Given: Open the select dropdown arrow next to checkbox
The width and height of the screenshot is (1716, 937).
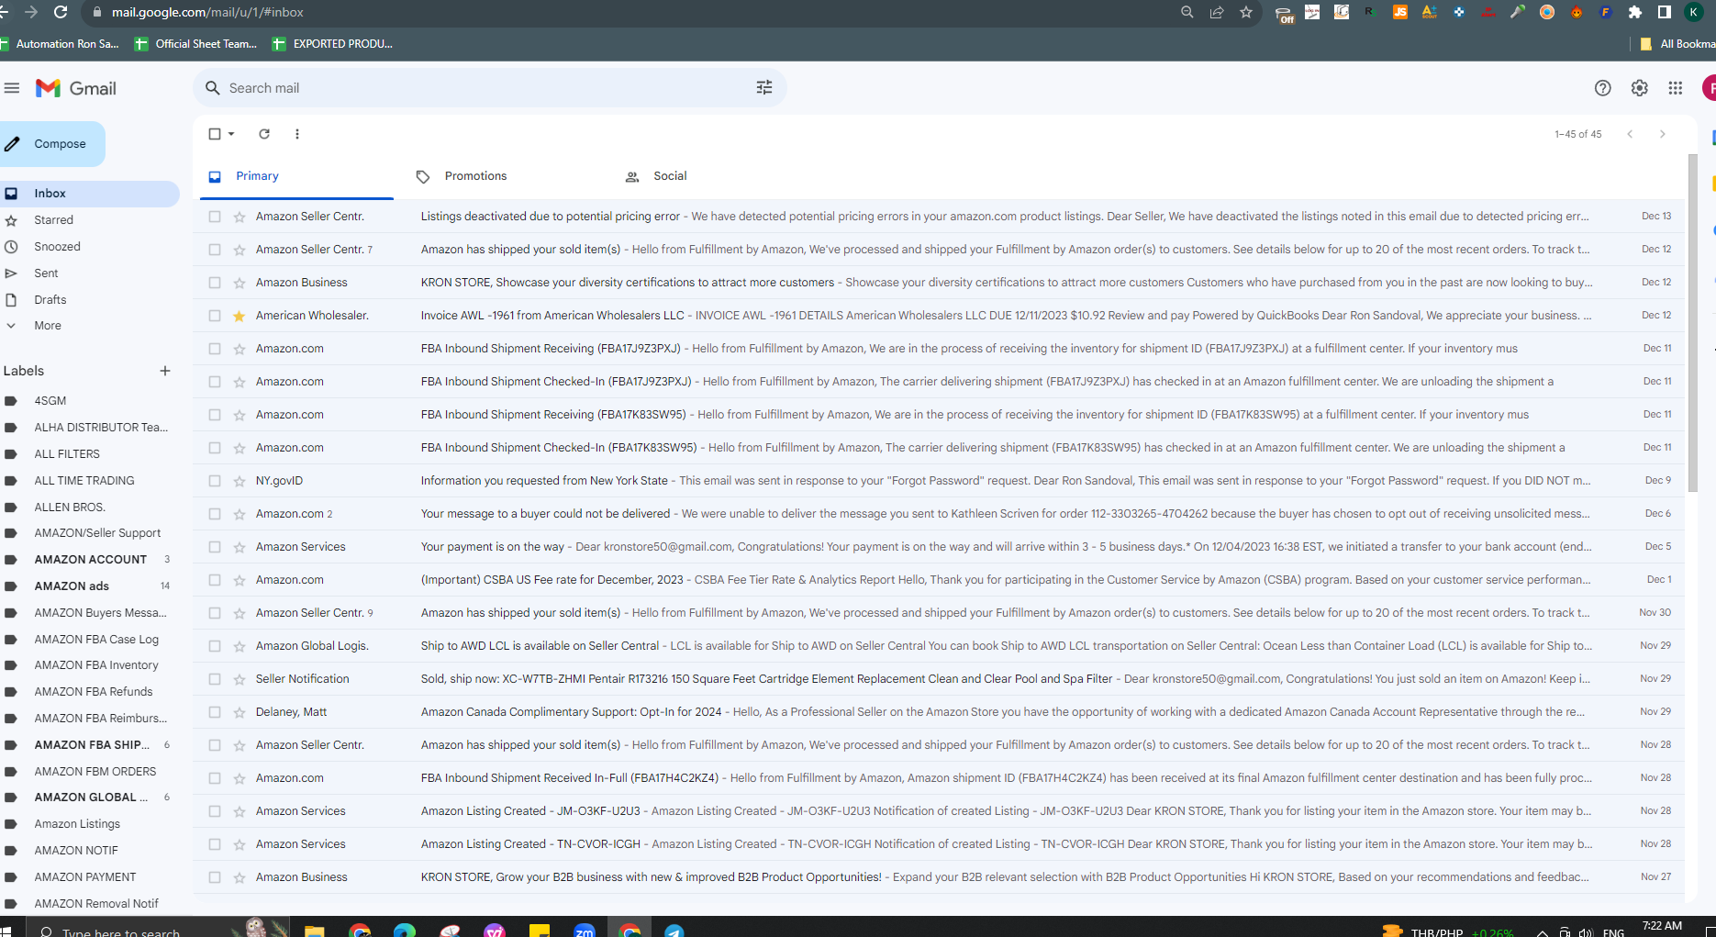Looking at the screenshot, I should [x=231, y=134].
